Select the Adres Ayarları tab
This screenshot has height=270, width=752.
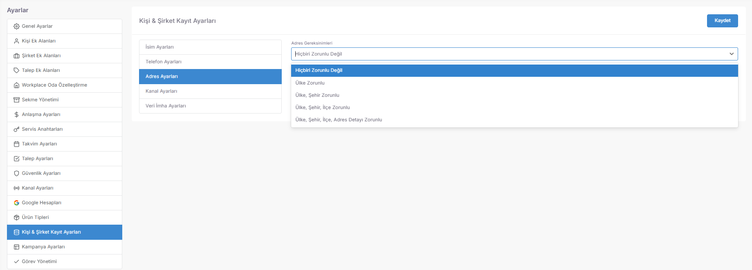(210, 76)
